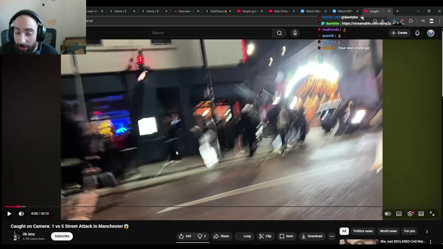This screenshot has width=443, height=249.
Task: Dislike the video with thumbs down
Action: click(202, 236)
